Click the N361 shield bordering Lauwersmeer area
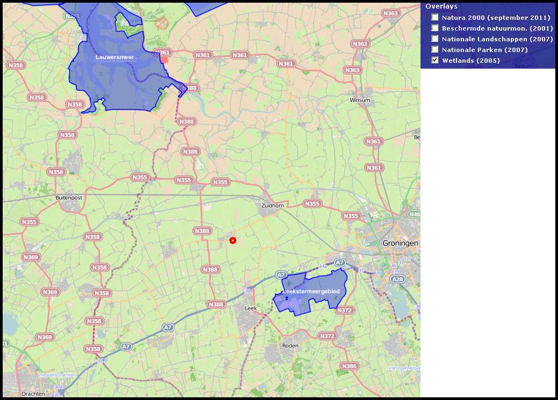The image size is (558, 400). pos(162,53)
